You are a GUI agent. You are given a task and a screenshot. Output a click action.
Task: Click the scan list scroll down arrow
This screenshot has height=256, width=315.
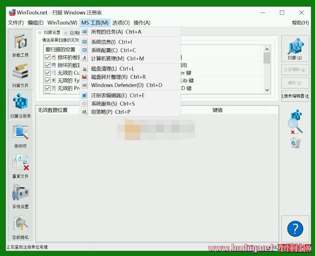point(267,90)
